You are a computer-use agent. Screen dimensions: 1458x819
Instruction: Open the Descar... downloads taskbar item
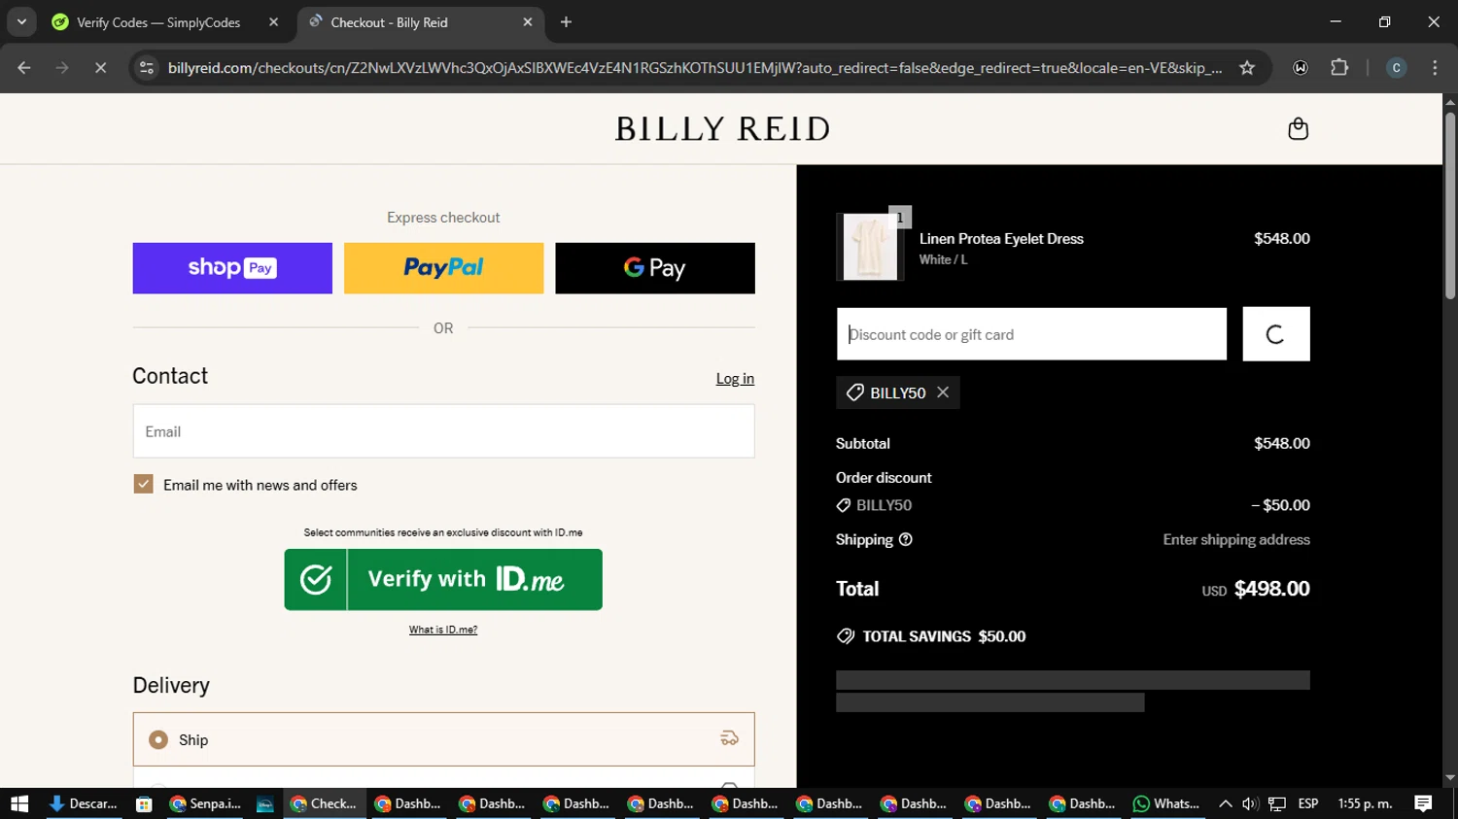(x=84, y=803)
